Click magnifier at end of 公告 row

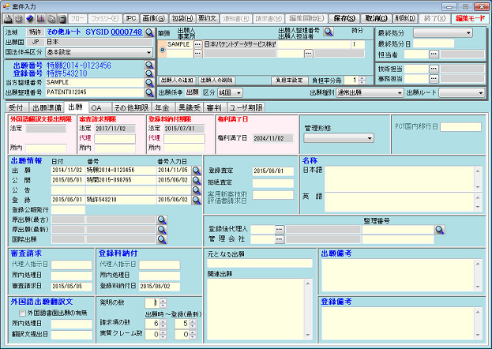pos(197,190)
